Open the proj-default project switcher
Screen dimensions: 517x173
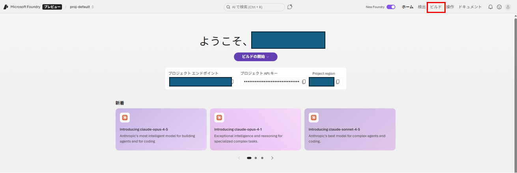point(82,7)
